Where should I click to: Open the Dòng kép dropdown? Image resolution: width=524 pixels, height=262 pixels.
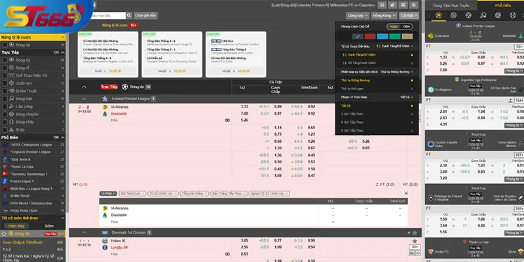tap(356, 14)
